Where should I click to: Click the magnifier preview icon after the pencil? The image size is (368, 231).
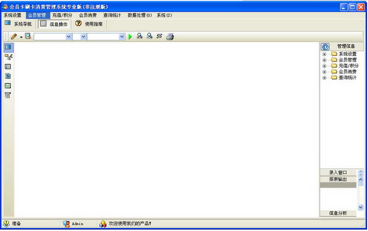[28, 36]
